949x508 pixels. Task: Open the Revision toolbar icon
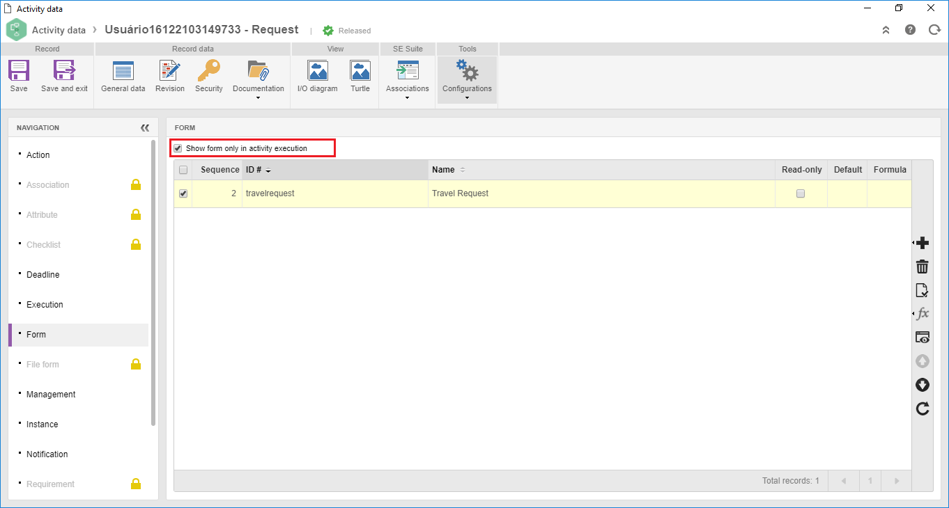[170, 71]
